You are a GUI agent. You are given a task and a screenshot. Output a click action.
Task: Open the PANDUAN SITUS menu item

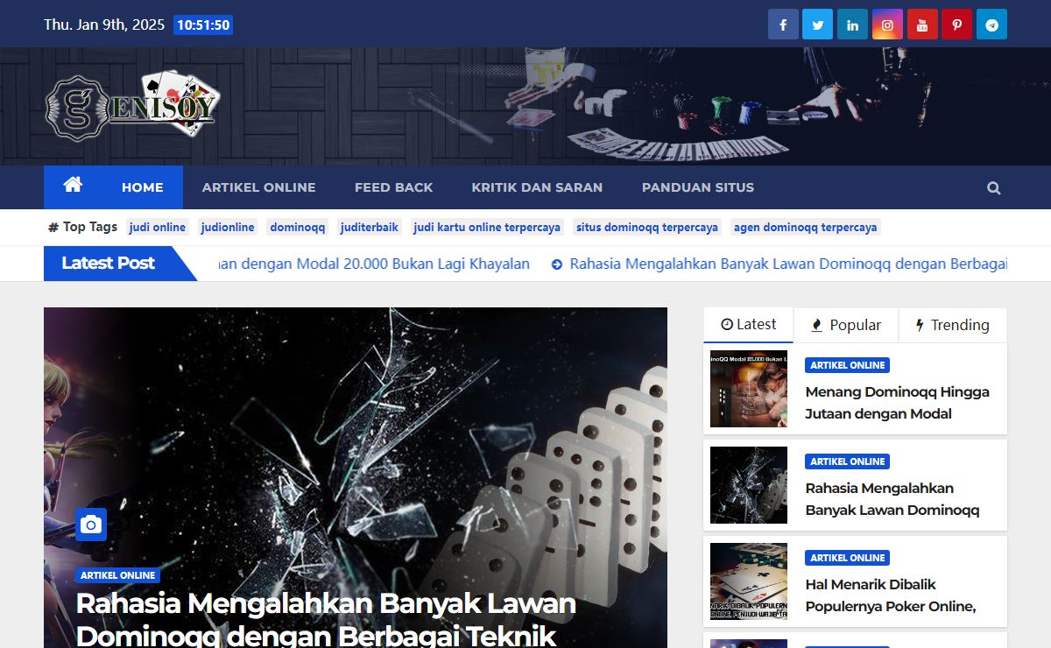tap(697, 187)
